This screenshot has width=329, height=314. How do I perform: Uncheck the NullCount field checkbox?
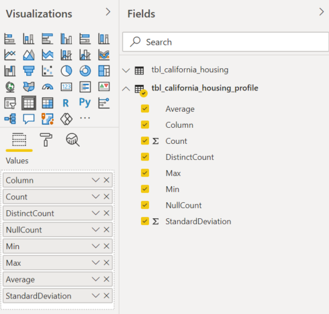point(145,205)
